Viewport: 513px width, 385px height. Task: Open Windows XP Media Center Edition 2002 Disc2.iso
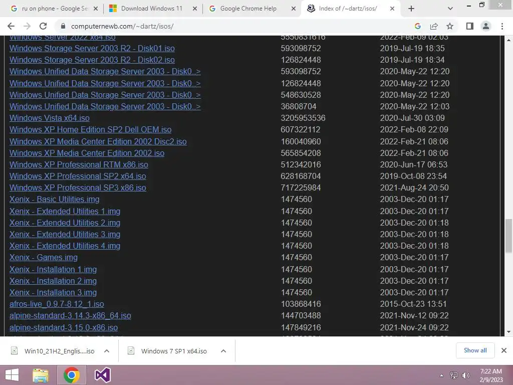pos(98,141)
